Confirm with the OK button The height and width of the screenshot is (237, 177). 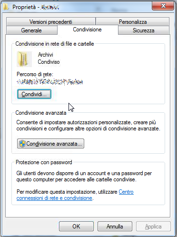click(x=76, y=227)
